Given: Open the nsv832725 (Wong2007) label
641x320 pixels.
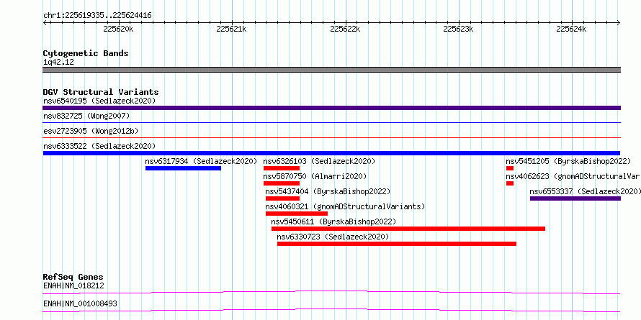Looking at the screenshot, I should click(86, 116).
